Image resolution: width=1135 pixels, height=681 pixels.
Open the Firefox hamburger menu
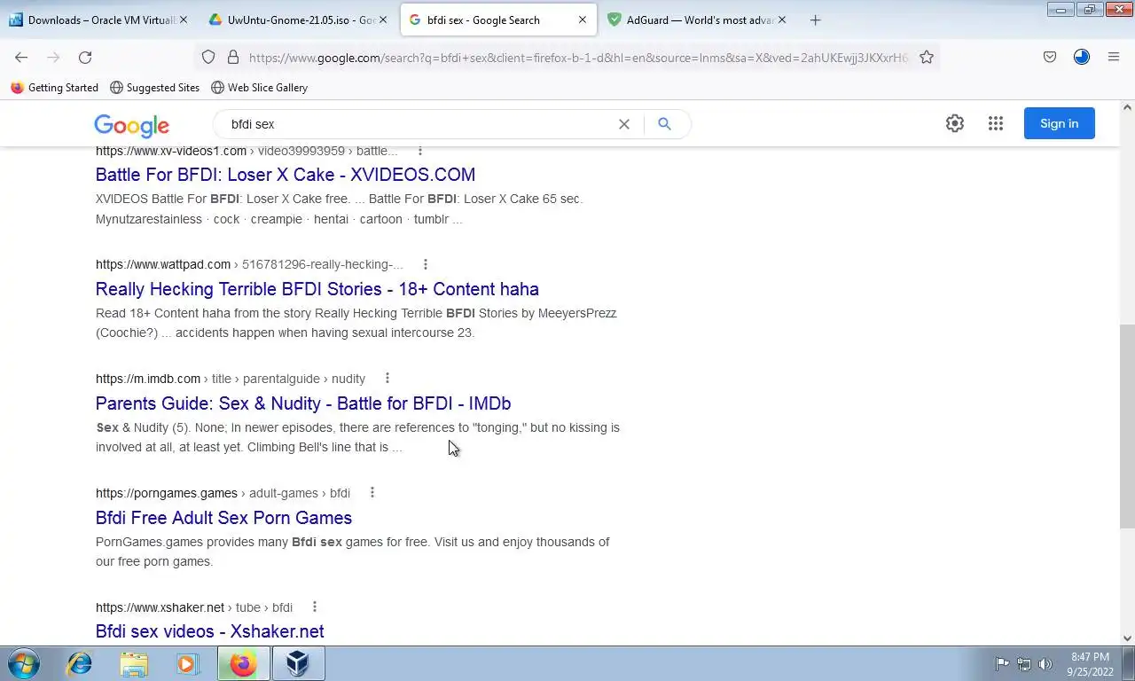[1114, 57]
